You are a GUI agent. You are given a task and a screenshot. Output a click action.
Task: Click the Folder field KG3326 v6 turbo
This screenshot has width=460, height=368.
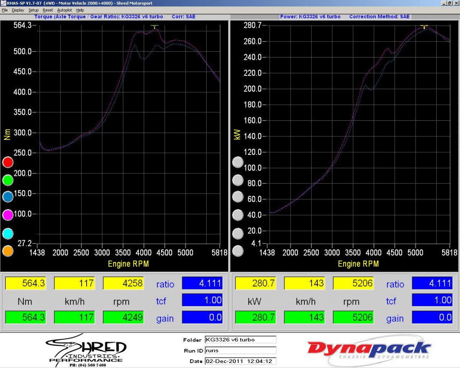click(x=240, y=340)
